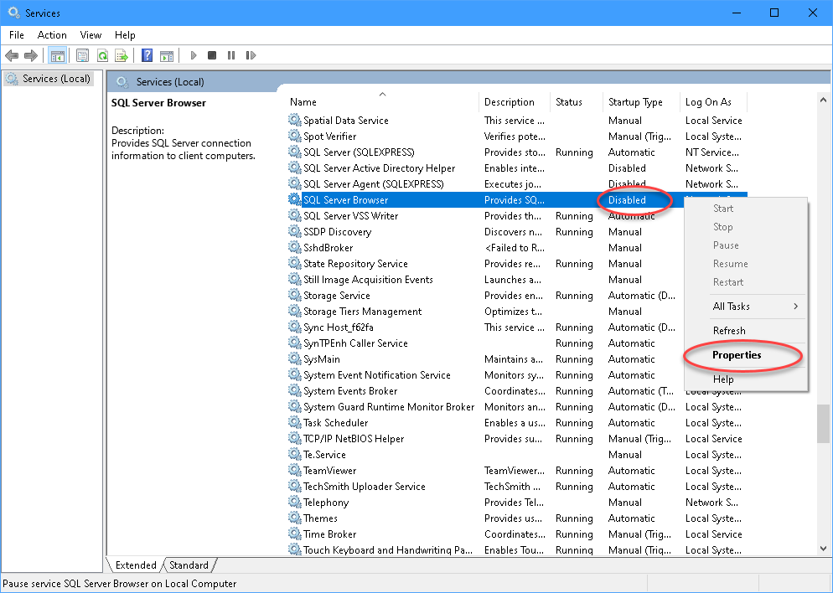
Task: Click the Start Service play toolbar icon
Action: (194, 55)
